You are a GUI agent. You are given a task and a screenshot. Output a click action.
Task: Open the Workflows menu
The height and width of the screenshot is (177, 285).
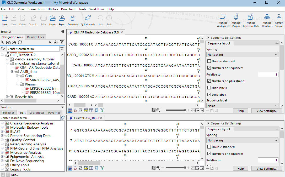point(96,9)
